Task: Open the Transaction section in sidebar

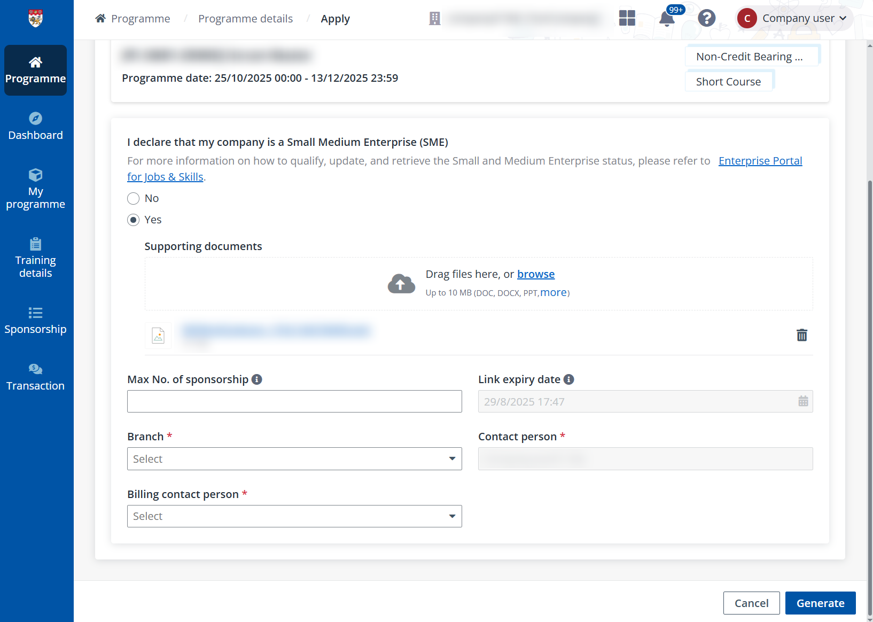Action: [35, 376]
